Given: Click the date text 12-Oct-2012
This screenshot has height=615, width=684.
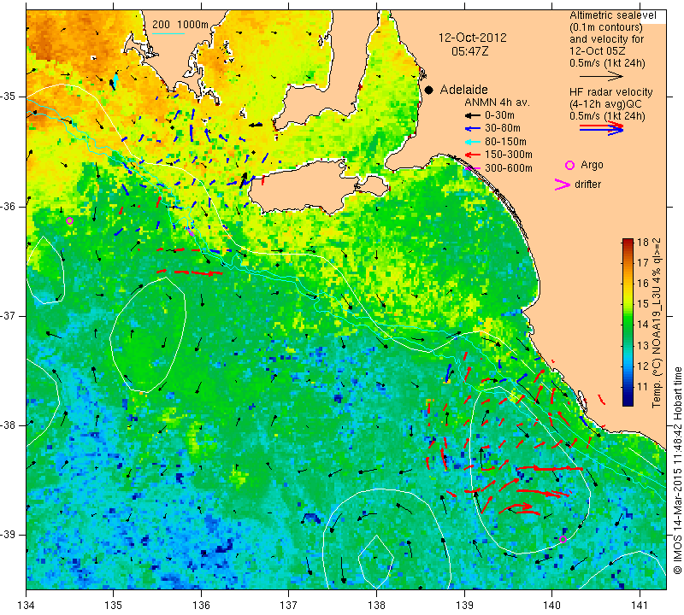Looking at the screenshot, I should pos(473,38).
